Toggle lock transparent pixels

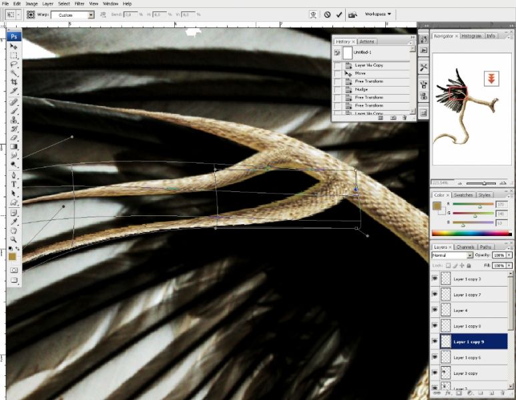[x=448, y=265]
